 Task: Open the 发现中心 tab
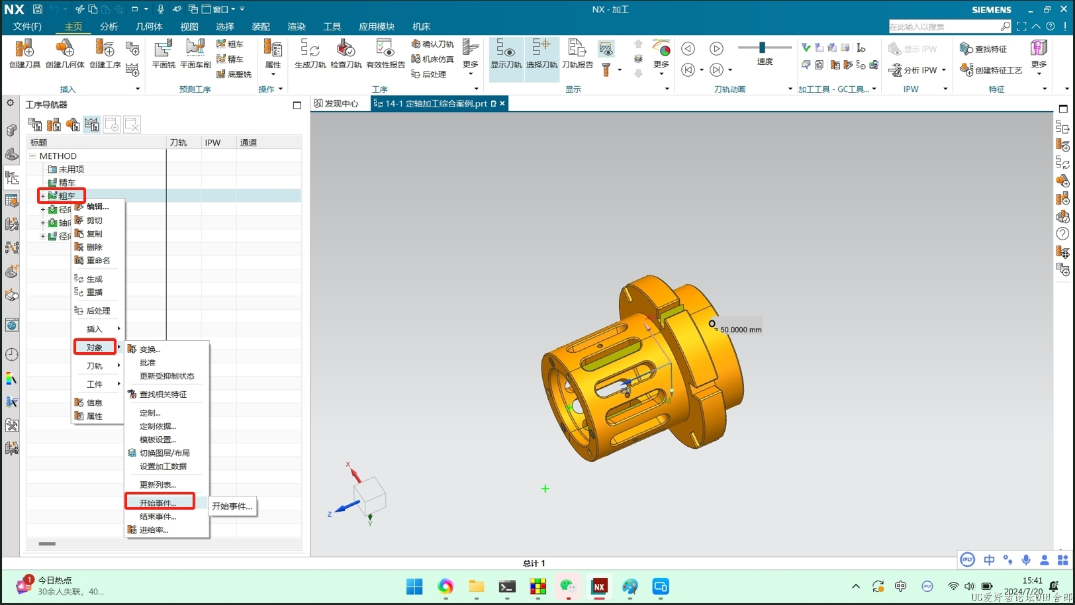(x=336, y=104)
